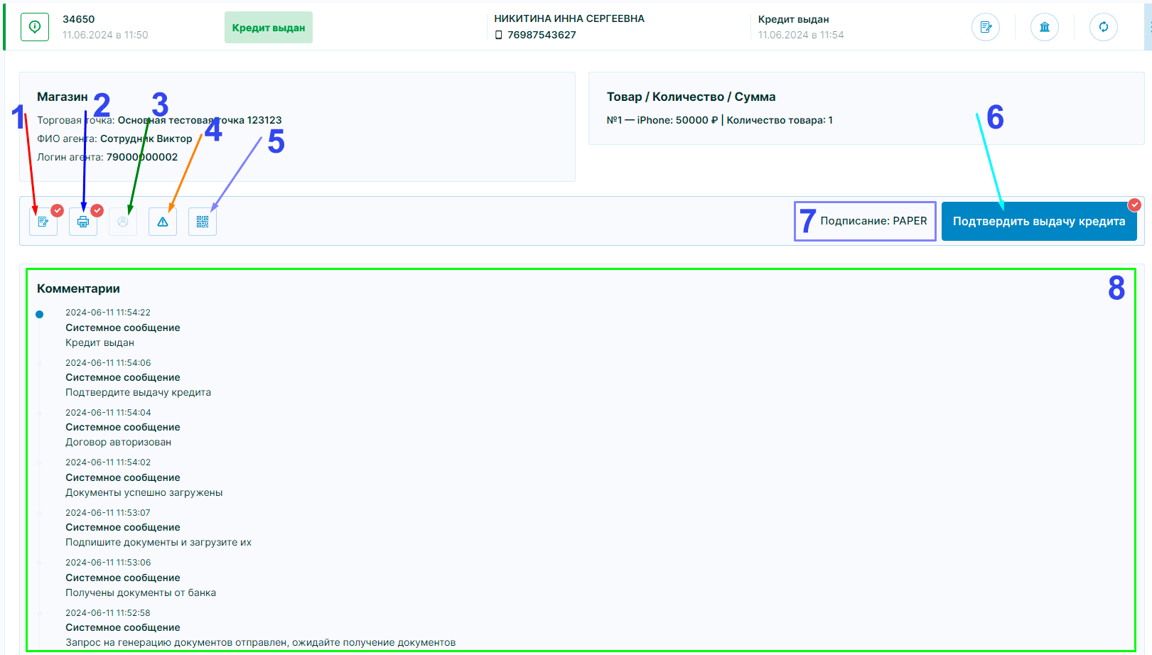1152x655 pixels.
Task: Click the check badge on the confirm credit button
Action: [1135, 205]
